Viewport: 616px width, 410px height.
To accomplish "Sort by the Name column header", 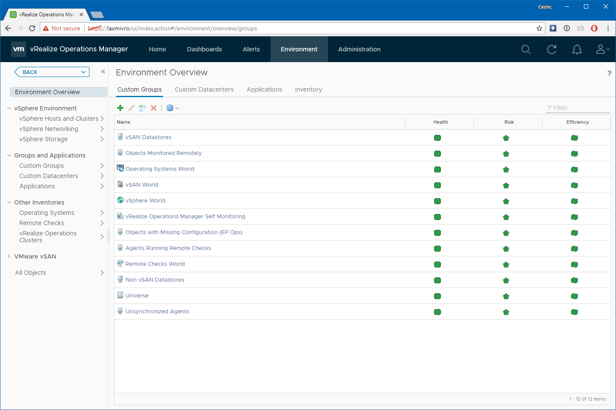I will click(x=259, y=122).
